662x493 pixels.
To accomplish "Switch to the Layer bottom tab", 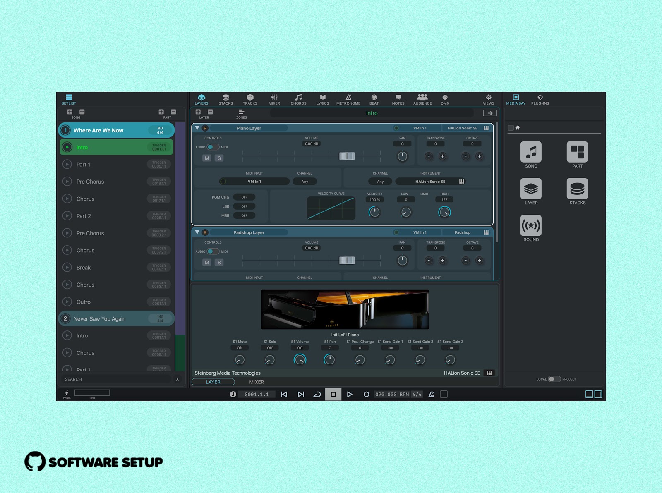I will (213, 382).
